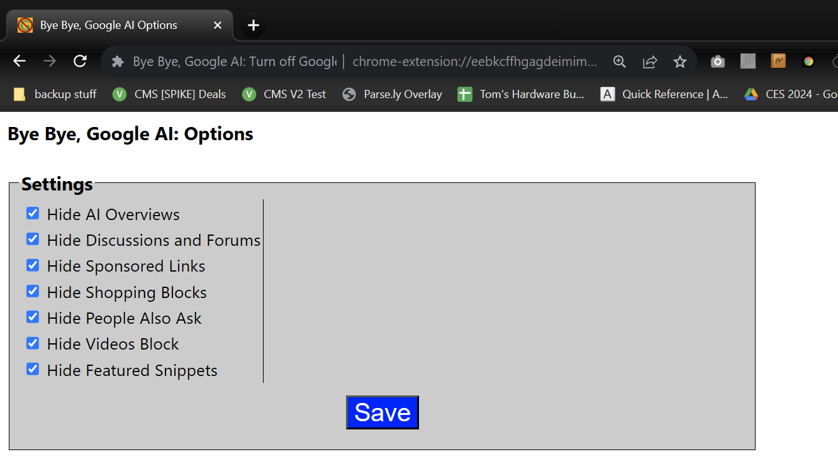
Task: Share this page using the share icon
Action: 650,62
